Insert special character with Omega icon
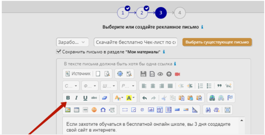Screen dimensions: 265x135 (103, 110)
